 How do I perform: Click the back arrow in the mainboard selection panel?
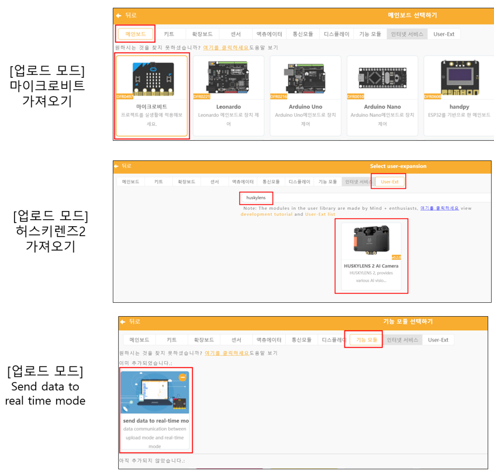click(119, 15)
